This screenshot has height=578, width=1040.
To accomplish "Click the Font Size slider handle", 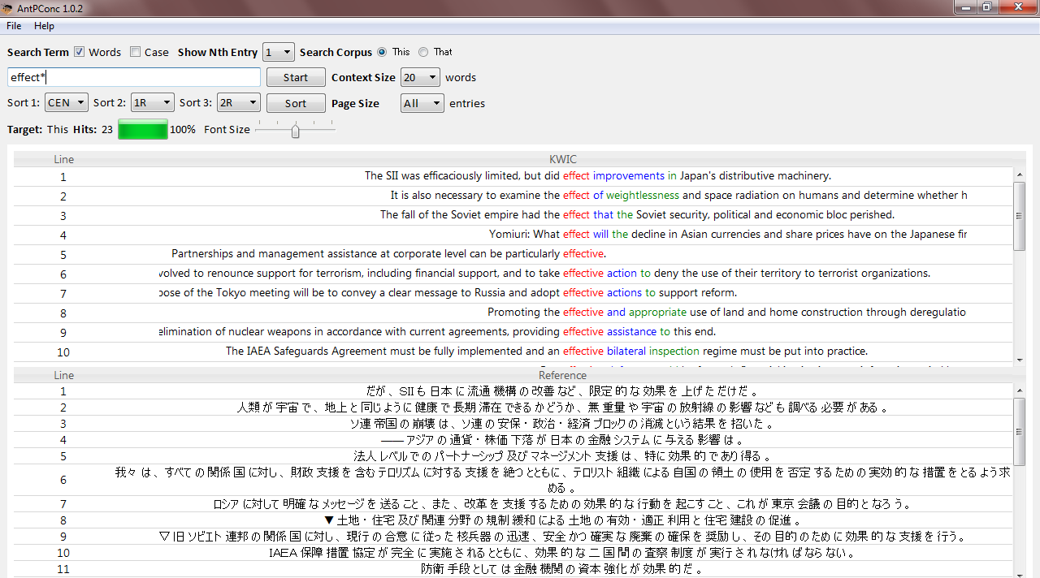I will click(295, 131).
